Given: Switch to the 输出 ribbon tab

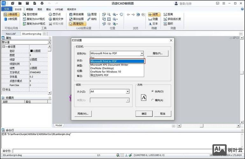Looking at the screenshot, I should click(48, 9).
